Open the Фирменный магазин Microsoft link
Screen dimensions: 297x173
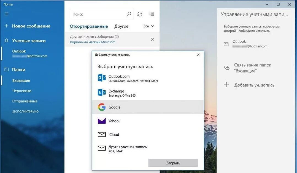[92, 42]
